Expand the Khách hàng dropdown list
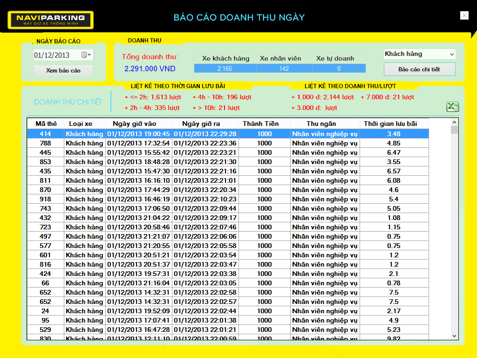 coord(451,55)
